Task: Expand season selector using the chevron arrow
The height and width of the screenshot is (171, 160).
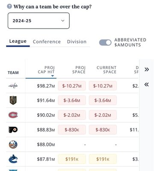Action: [63, 21]
